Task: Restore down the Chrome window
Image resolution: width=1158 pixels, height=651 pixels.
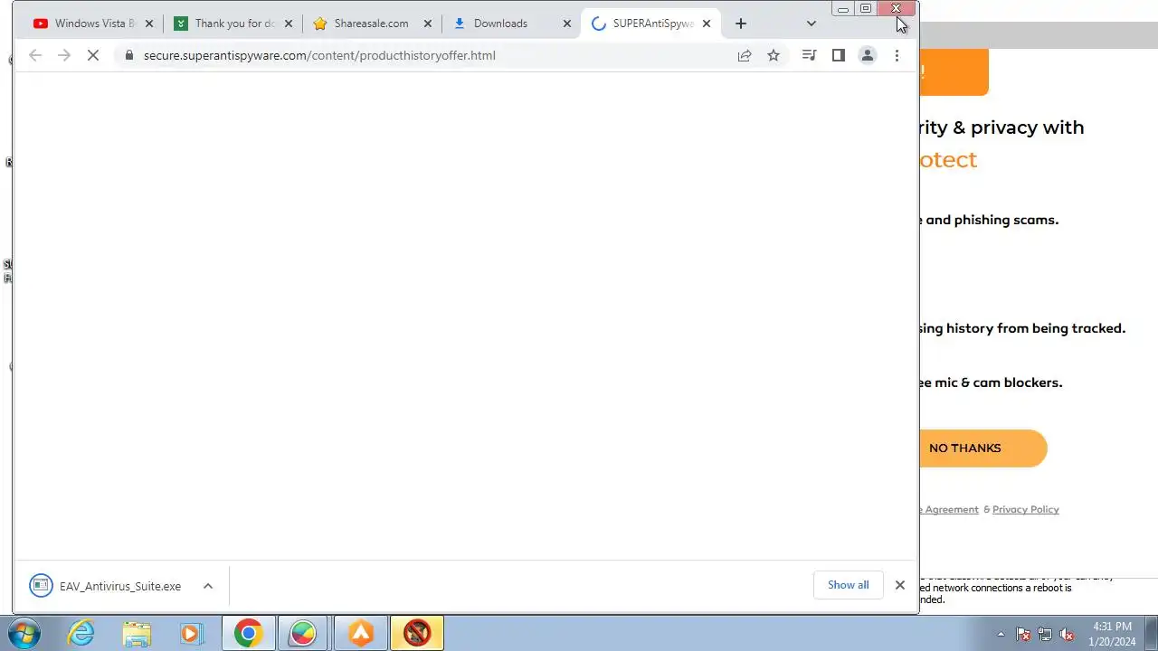Action: pyautogui.click(x=866, y=8)
